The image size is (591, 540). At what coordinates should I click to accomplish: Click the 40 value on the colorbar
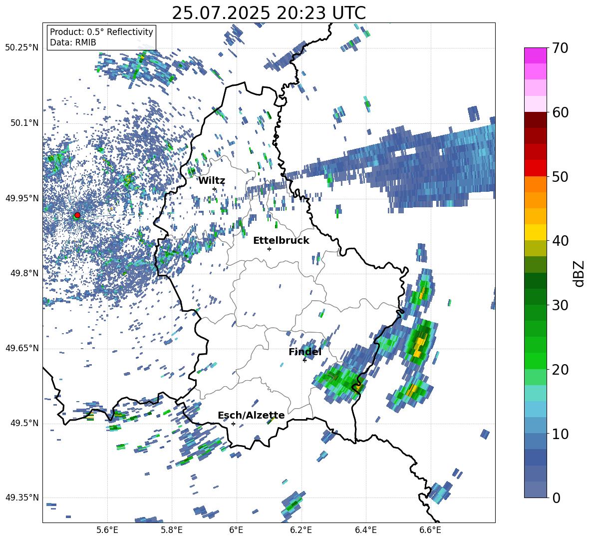560,241
